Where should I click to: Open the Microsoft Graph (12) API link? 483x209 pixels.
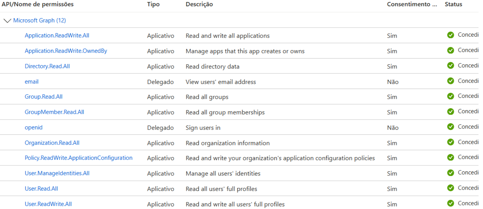(x=39, y=21)
